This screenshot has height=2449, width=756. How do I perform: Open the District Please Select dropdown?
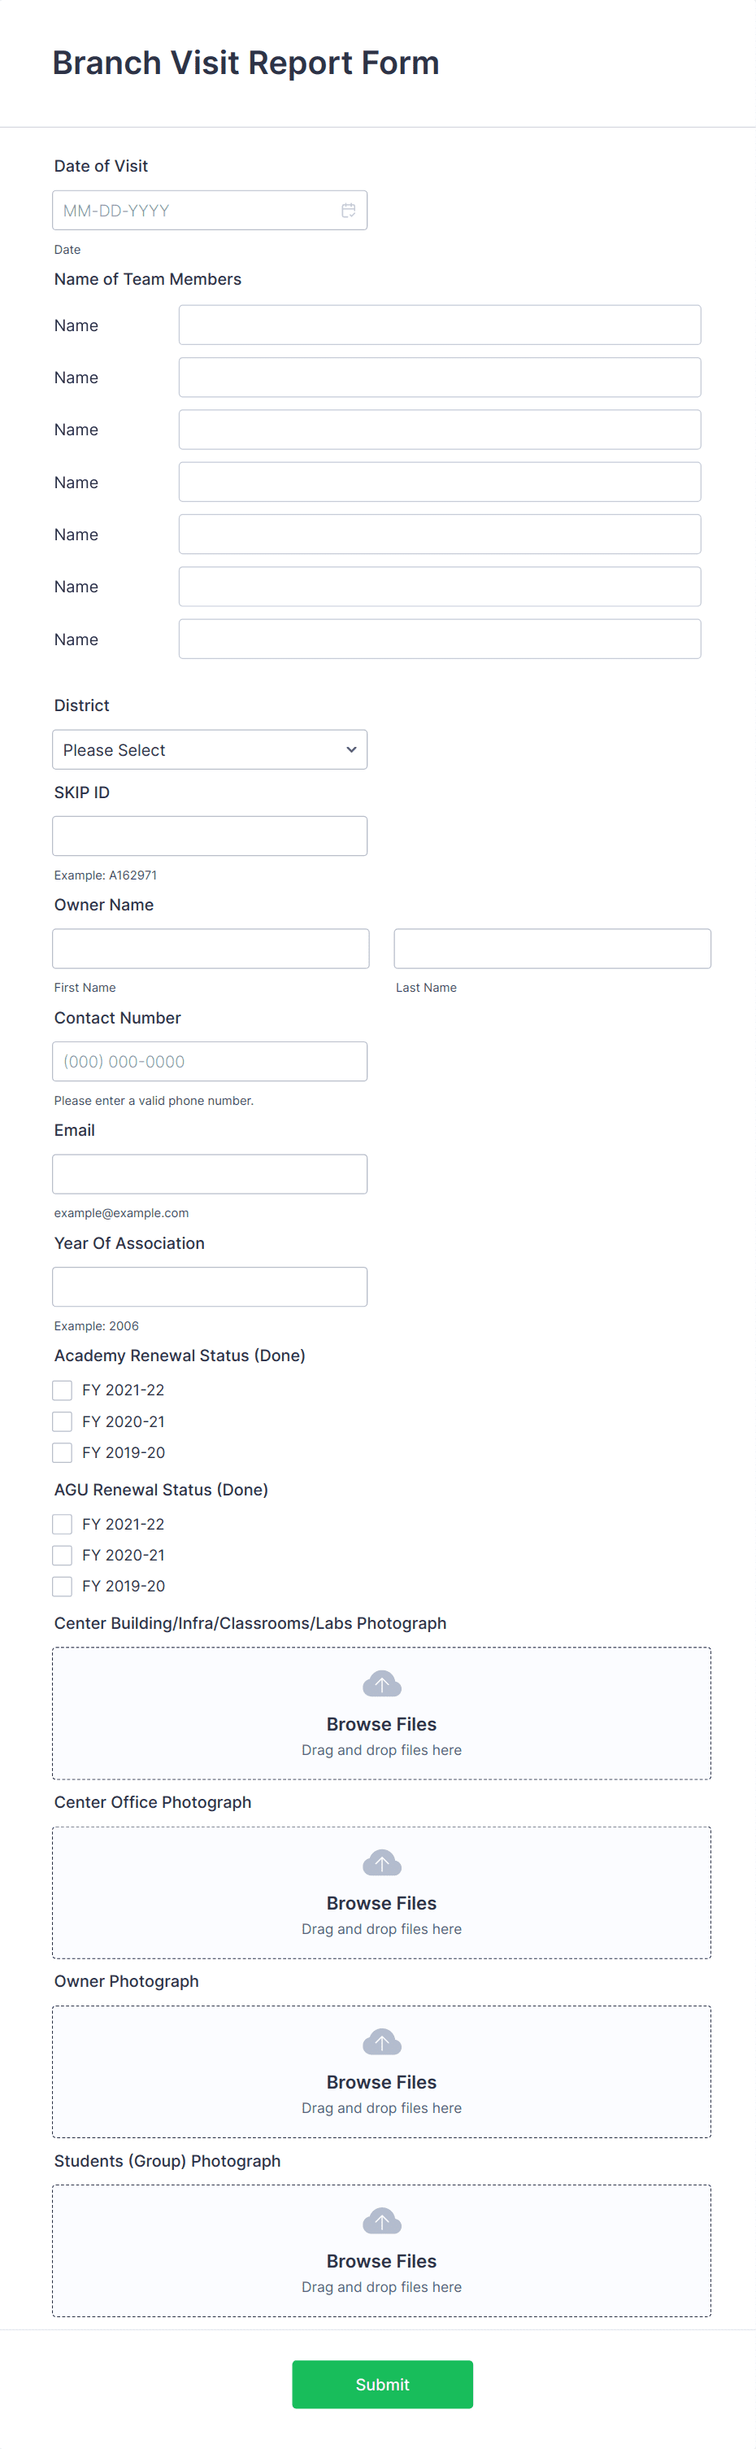point(210,750)
